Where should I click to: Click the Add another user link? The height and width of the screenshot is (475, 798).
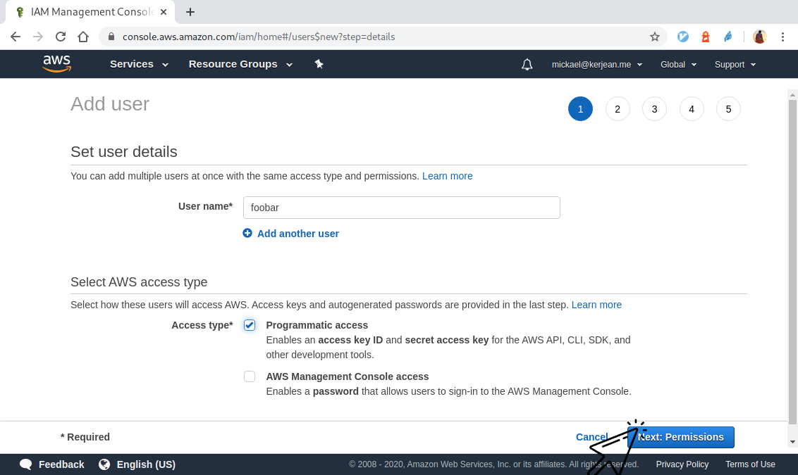coord(297,233)
